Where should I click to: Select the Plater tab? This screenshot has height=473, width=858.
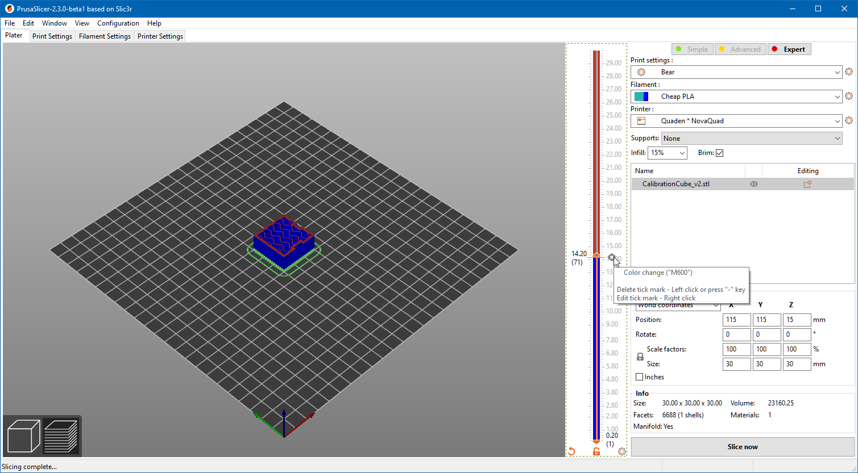point(14,35)
